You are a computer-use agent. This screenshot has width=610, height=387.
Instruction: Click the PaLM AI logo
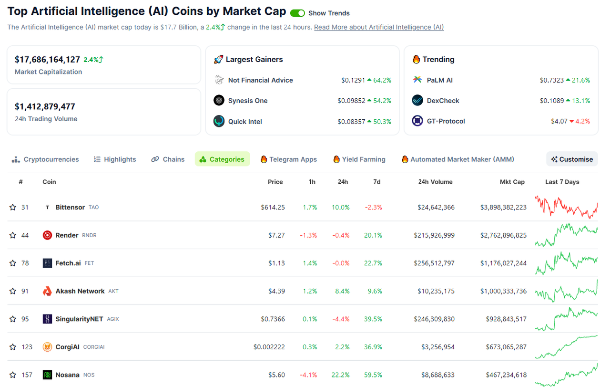coord(417,80)
